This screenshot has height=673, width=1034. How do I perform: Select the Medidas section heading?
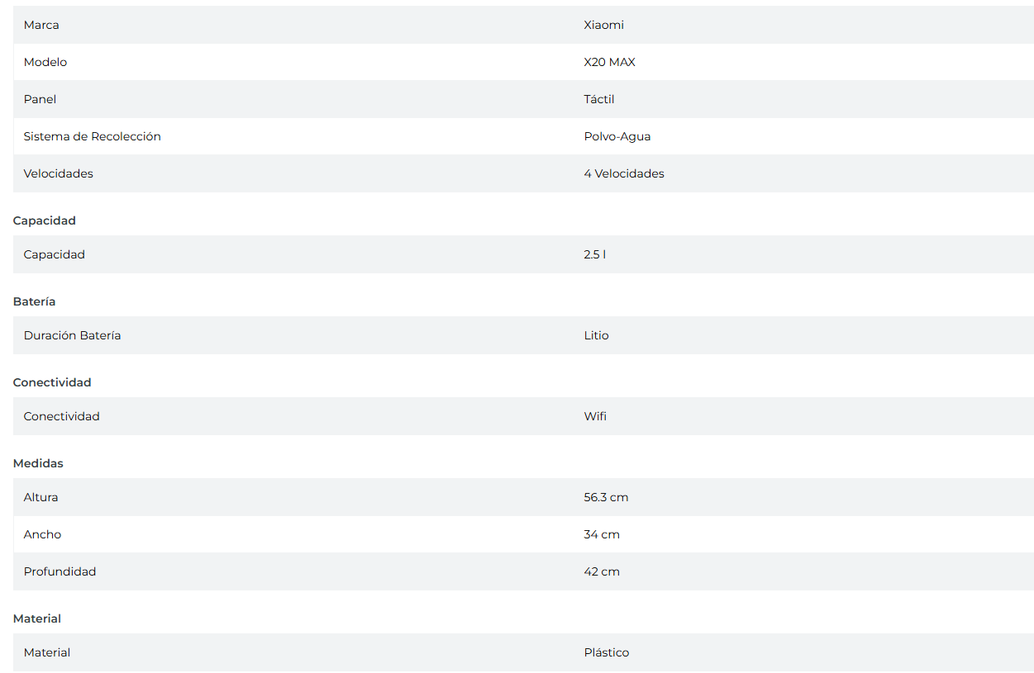click(x=38, y=463)
